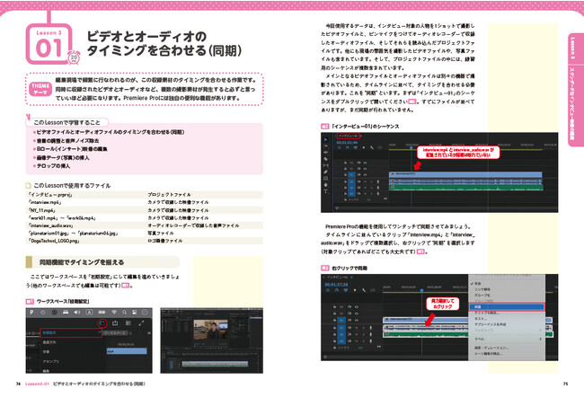Select 学習 workspace in the dropdown list

[x=46, y=352]
